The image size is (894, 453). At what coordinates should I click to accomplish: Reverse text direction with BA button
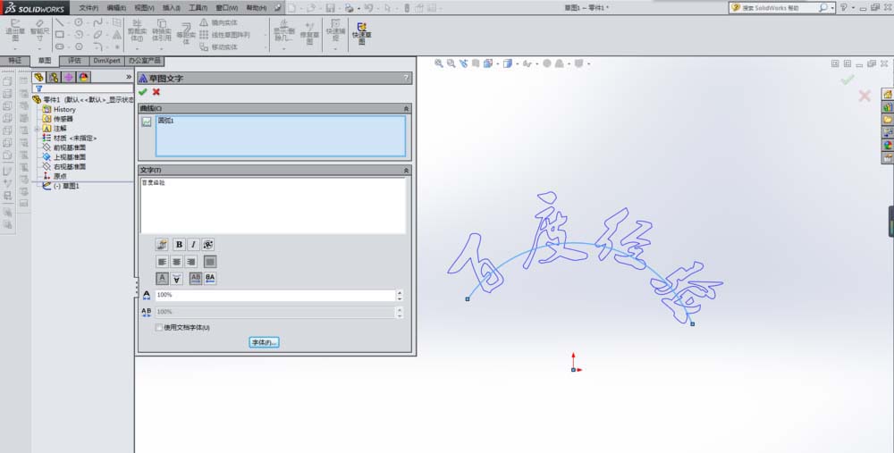pos(210,278)
